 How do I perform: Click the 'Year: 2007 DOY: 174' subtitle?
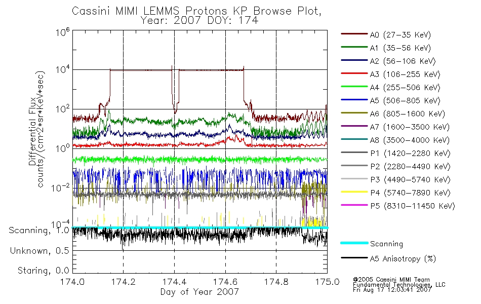(199, 21)
